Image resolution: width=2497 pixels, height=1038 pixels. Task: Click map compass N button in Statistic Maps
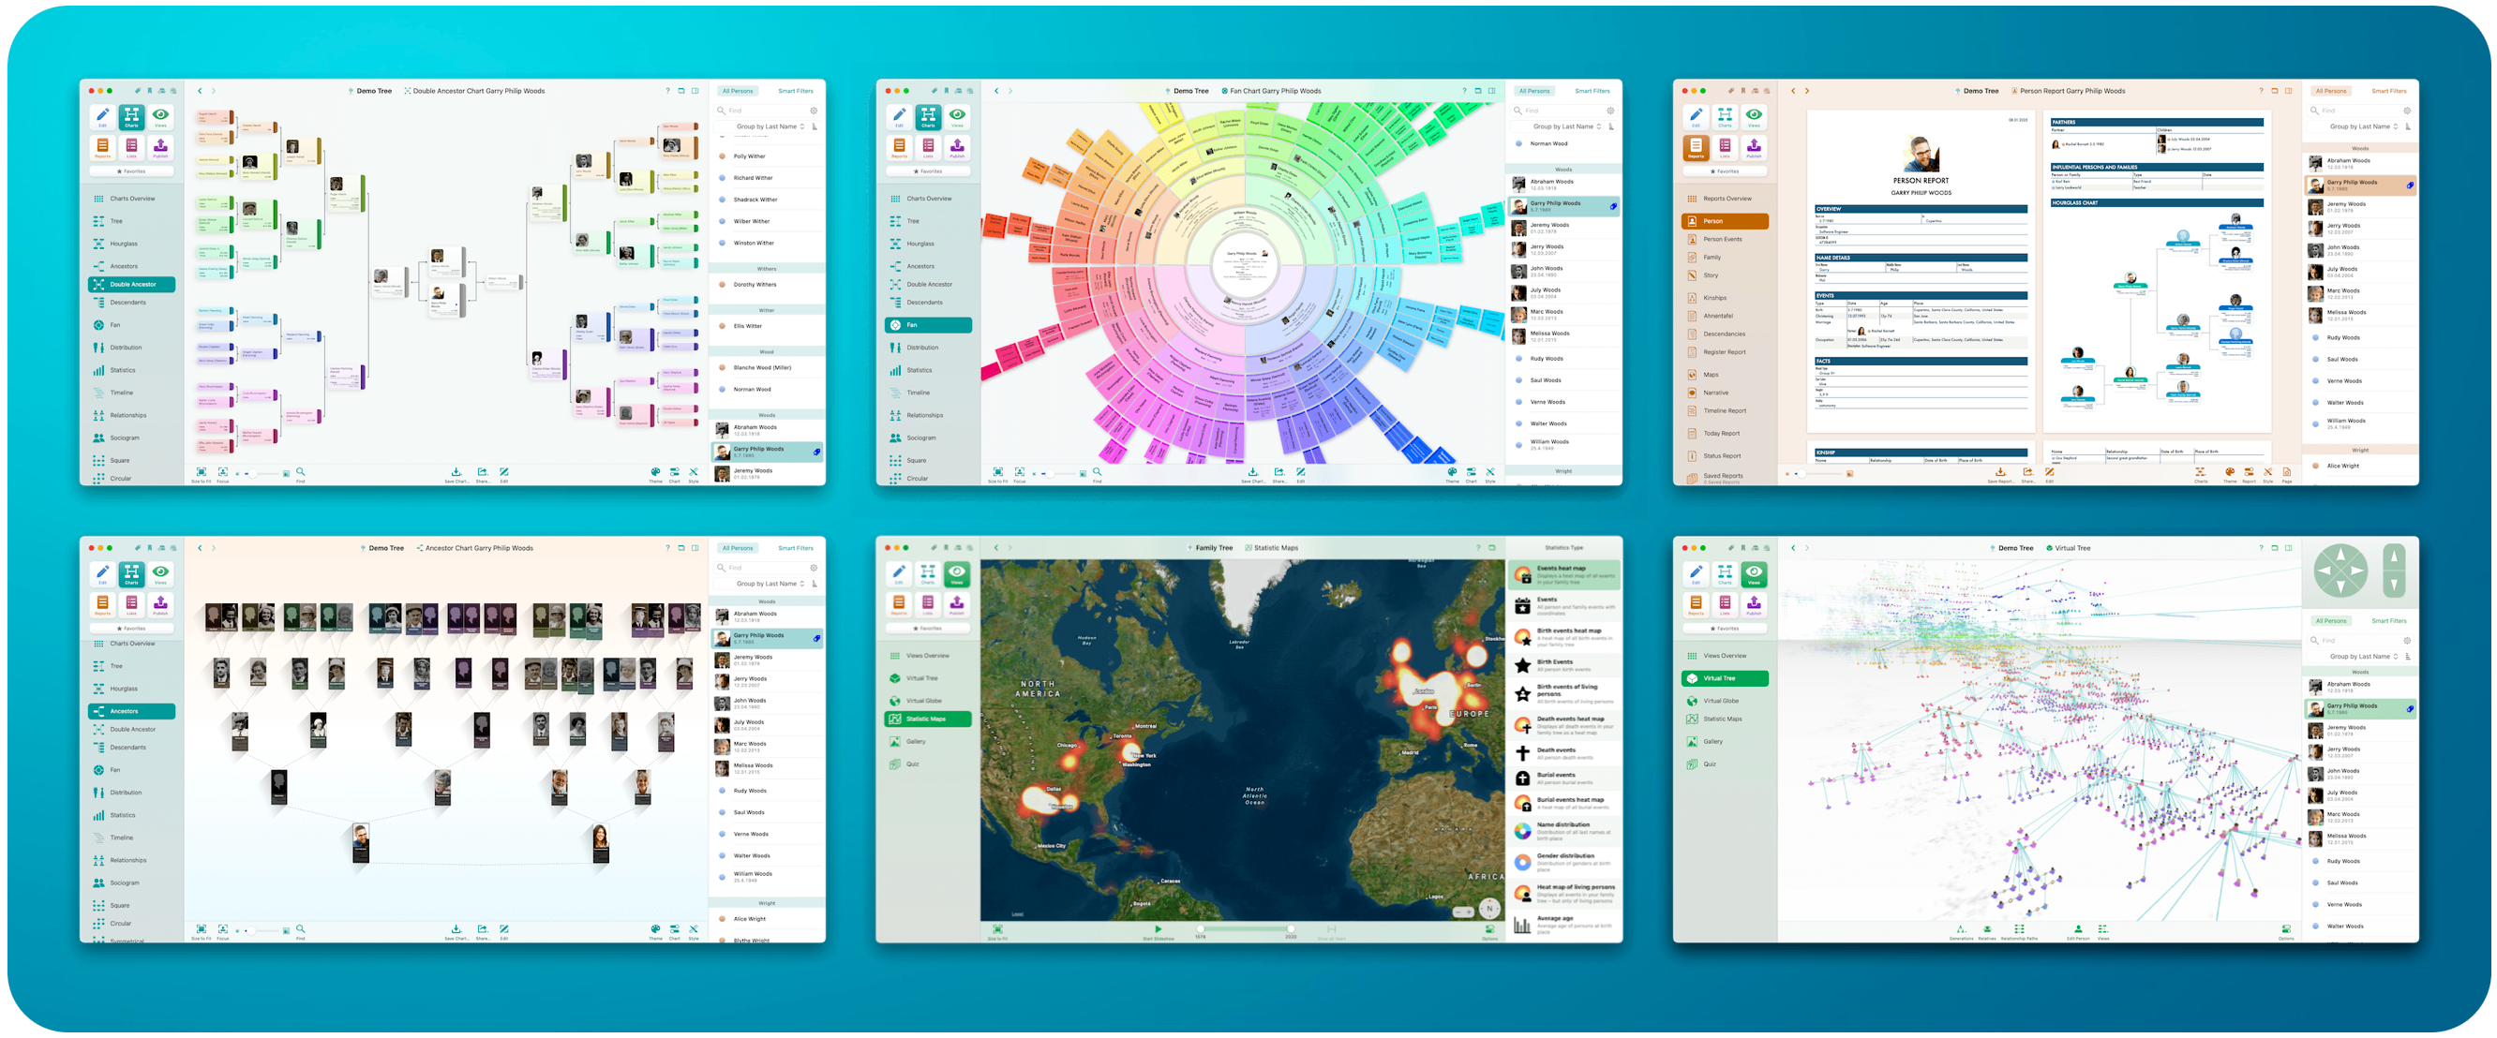(x=1490, y=908)
